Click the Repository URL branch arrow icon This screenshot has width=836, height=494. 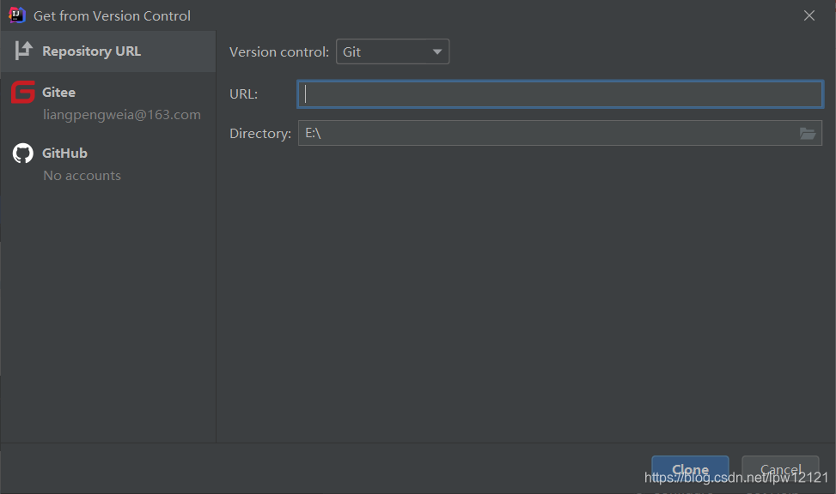click(23, 51)
